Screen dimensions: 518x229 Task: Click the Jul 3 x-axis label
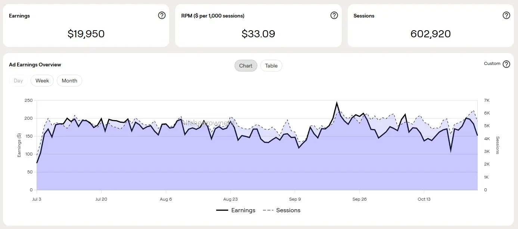37,199
